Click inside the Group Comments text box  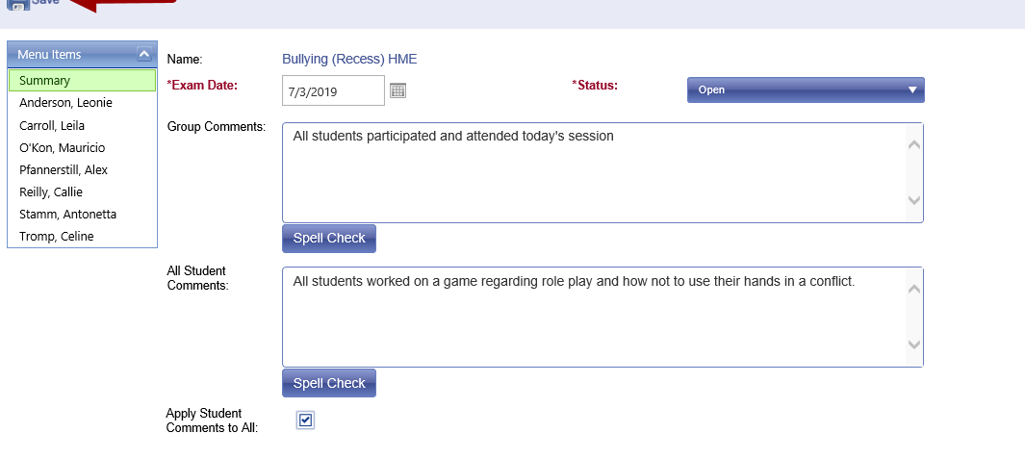pyautogui.click(x=594, y=173)
